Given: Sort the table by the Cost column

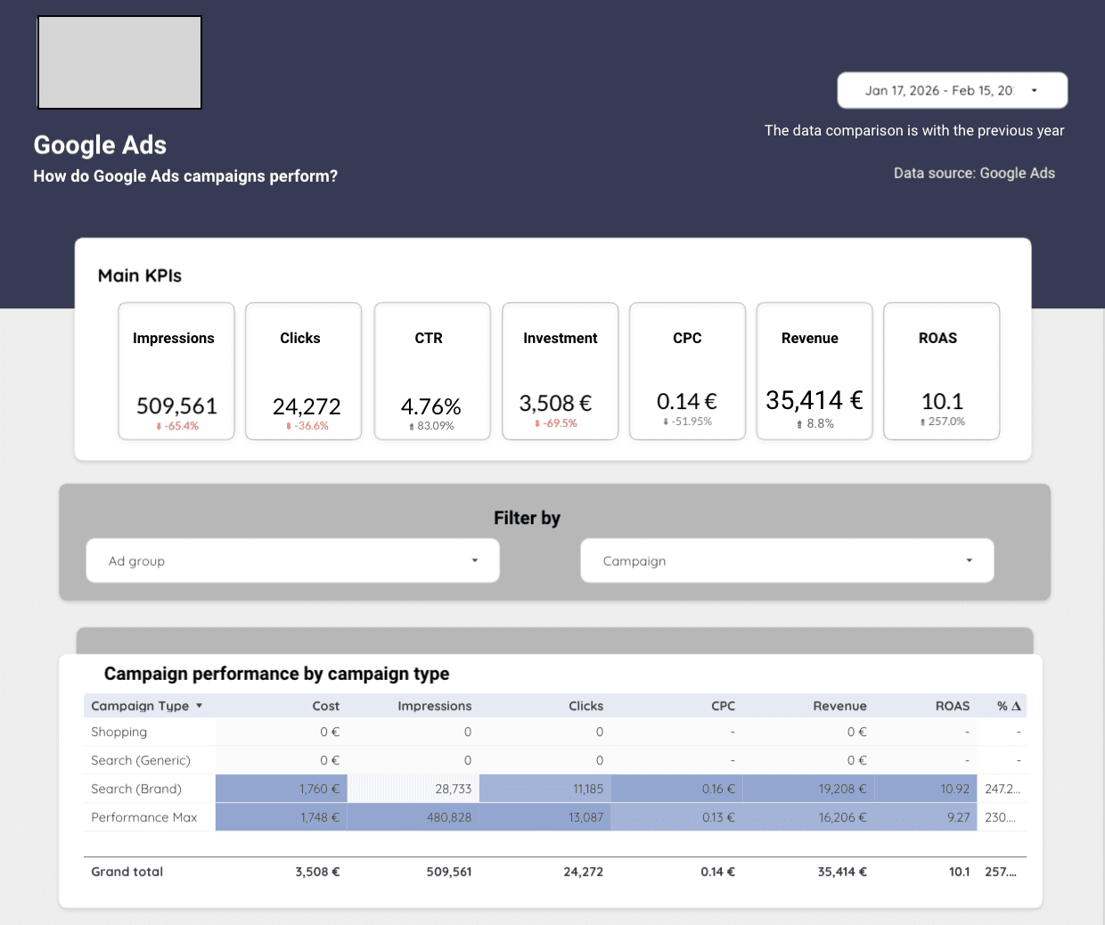Looking at the screenshot, I should point(325,705).
